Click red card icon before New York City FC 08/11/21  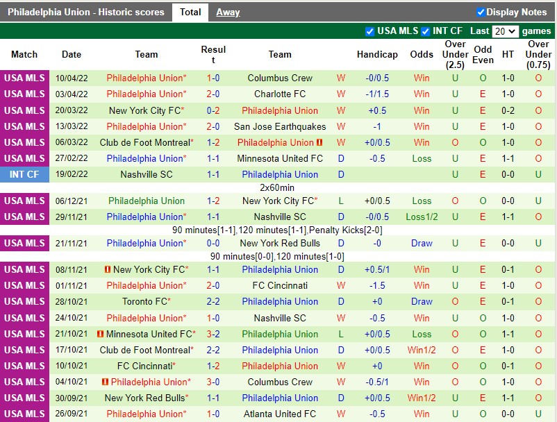coord(108,269)
